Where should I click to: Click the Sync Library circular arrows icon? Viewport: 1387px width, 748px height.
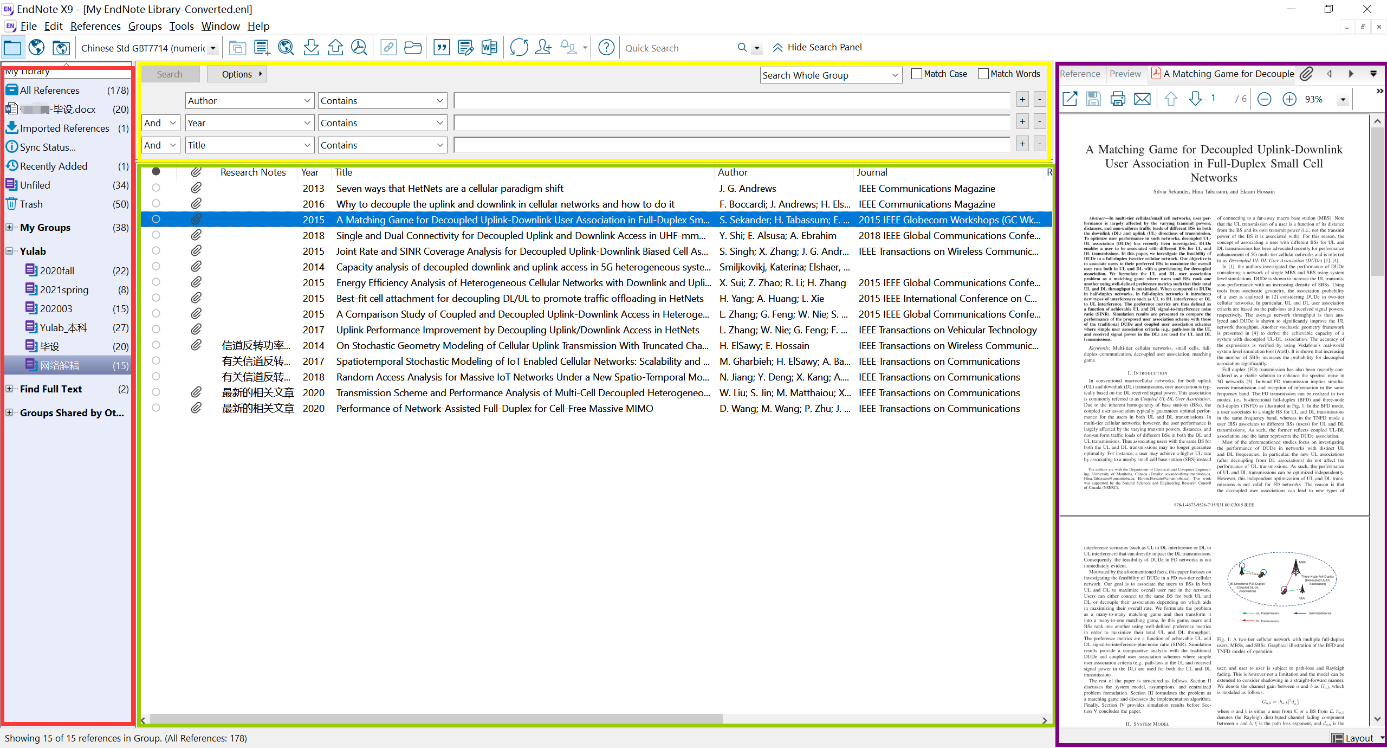tap(519, 48)
